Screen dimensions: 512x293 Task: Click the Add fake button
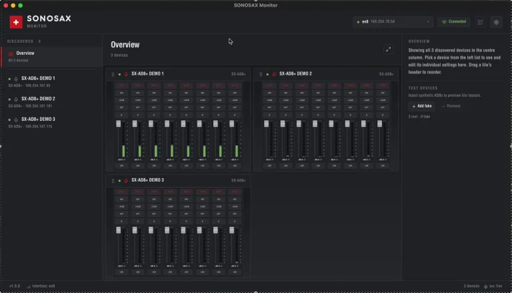tap(422, 106)
